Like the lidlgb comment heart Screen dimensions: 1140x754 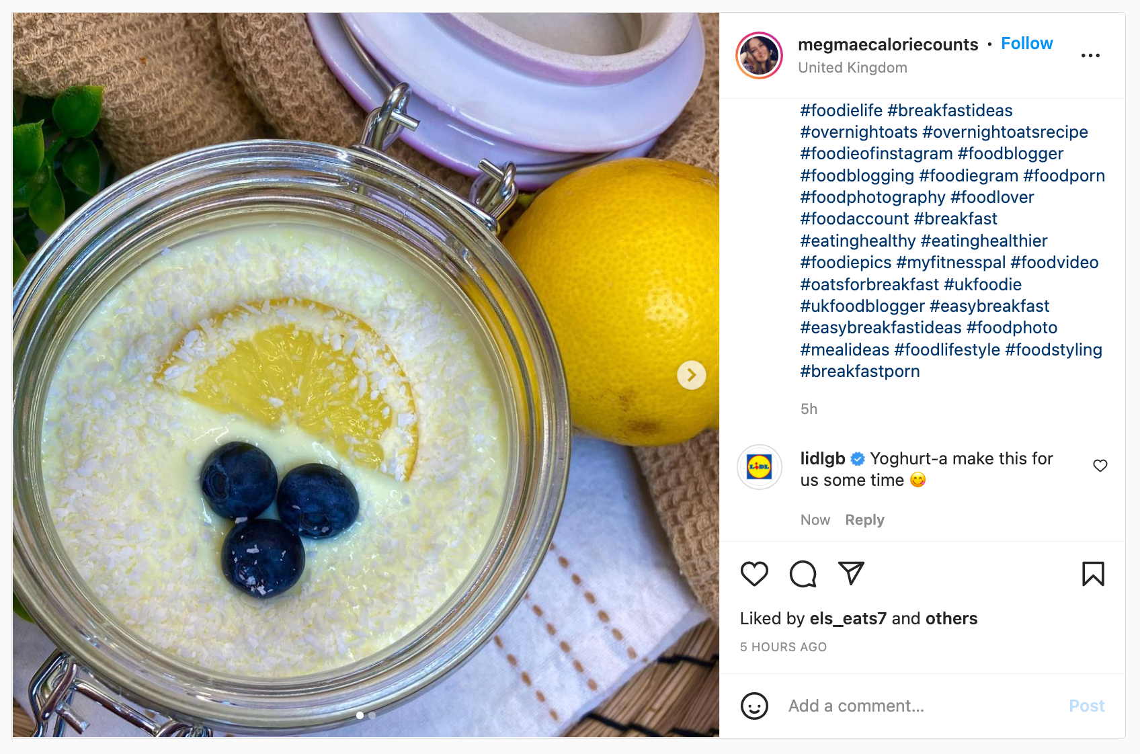(1100, 466)
